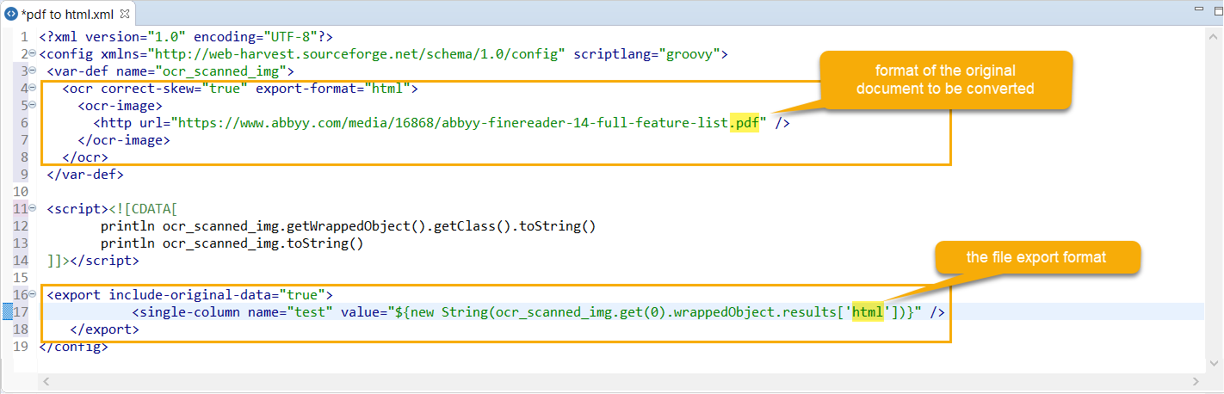1224x394 pixels.
Task: Click the closing </export> tag
Action: [104, 329]
